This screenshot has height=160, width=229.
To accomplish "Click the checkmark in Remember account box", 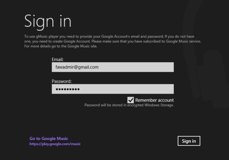I will click(x=131, y=100).
